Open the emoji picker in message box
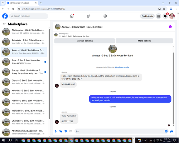 coord(166,131)
